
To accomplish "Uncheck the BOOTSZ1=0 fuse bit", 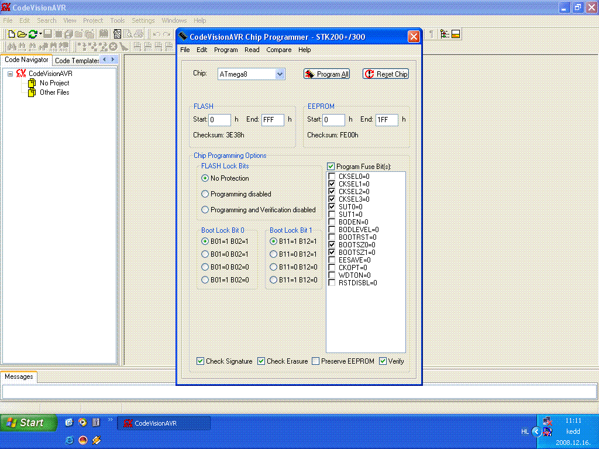I will pos(332,253).
